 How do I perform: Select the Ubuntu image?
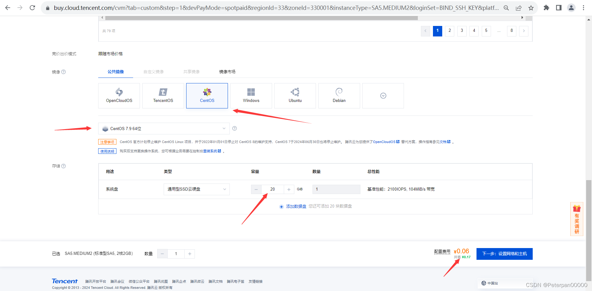[295, 96]
